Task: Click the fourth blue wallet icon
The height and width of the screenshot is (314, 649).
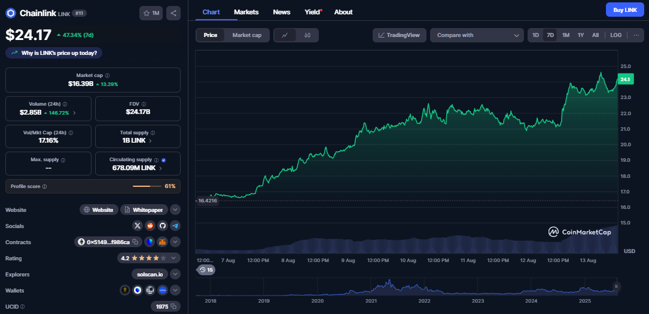Action: (x=163, y=290)
